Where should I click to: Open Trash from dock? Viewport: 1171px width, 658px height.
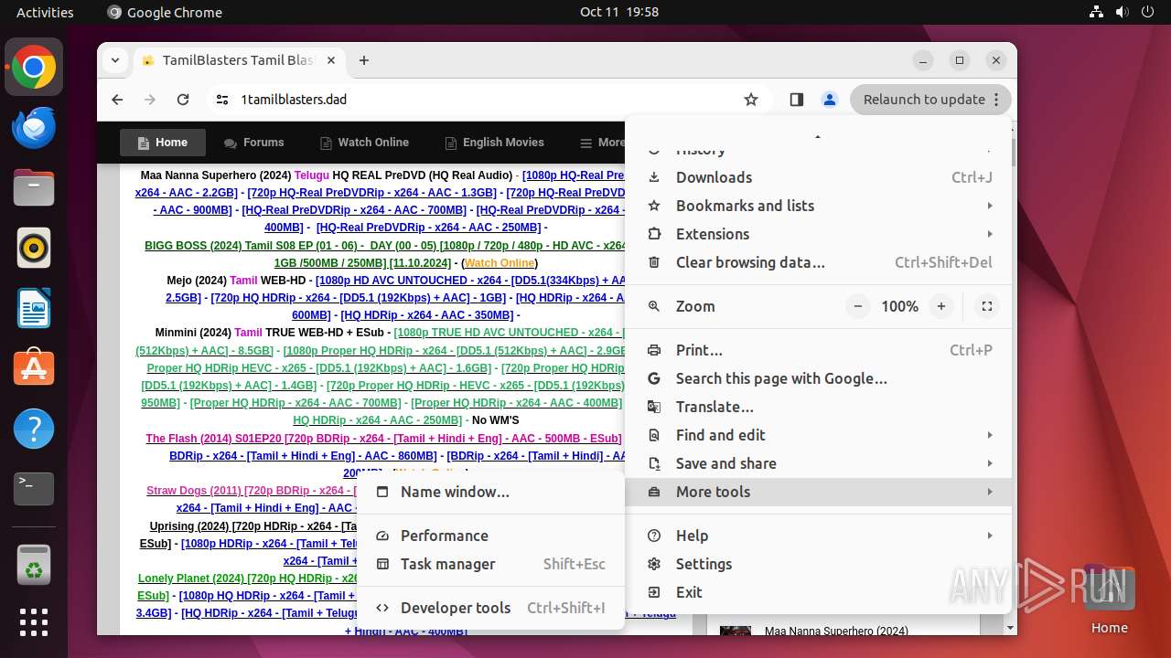tap(34, 566)
